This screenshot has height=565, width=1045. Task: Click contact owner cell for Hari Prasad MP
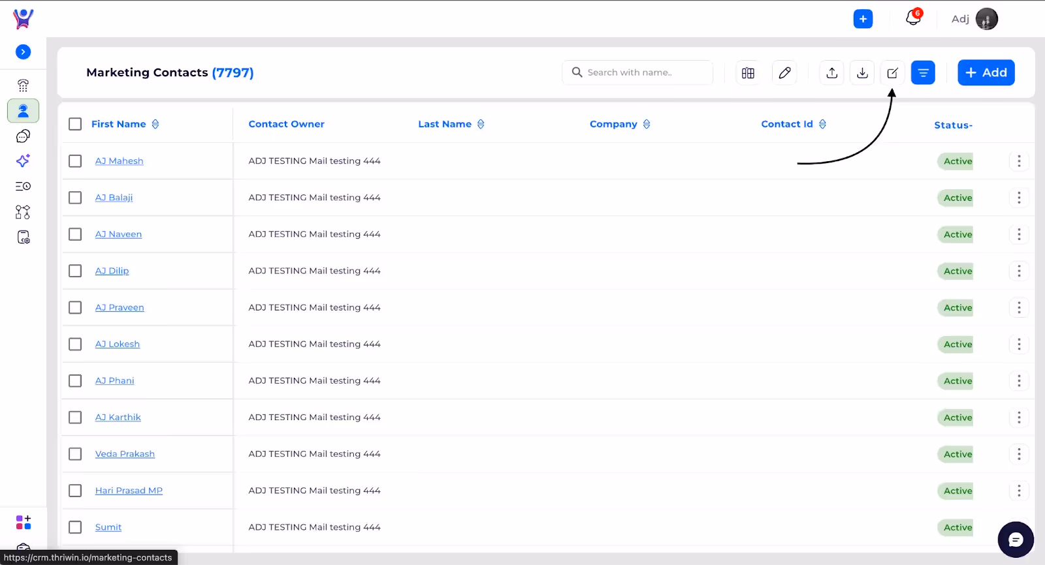314,490
